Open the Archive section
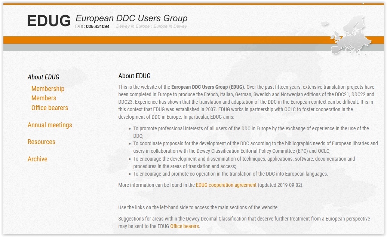387x237 pixels. [x=37, y=159]
